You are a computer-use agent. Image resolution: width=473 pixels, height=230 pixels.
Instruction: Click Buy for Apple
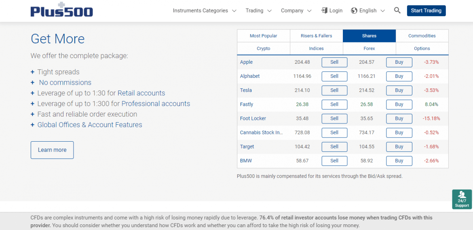pos(399,62)
